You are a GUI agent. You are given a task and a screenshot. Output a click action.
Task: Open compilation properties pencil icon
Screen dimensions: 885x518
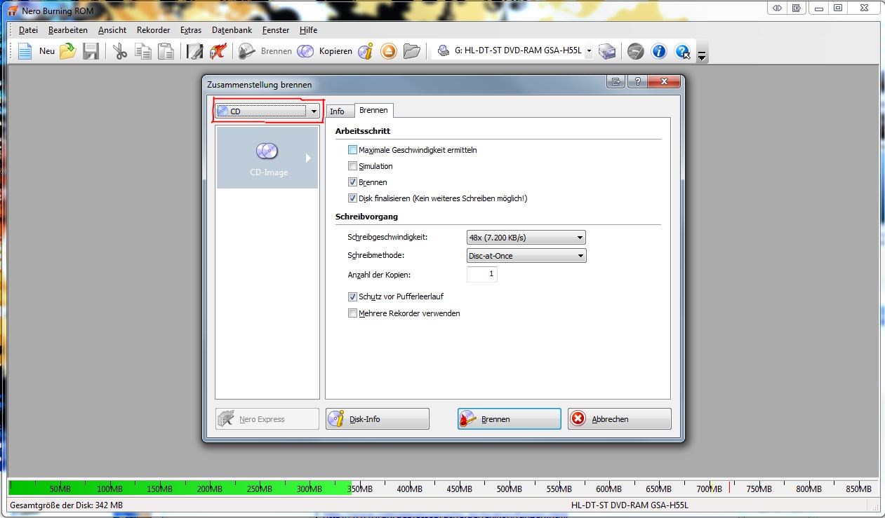pyautogui.click(x=194, y=51)
